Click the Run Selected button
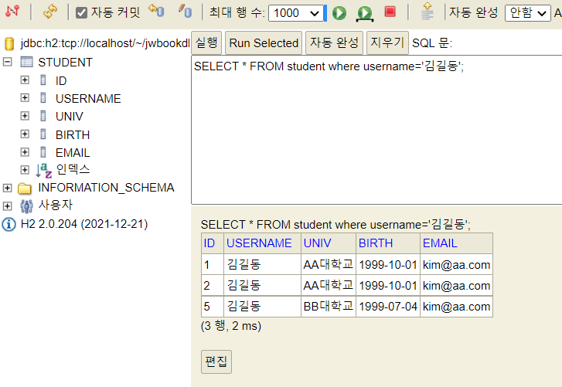The width and height of the screenshot is (562, 387). 264,43
